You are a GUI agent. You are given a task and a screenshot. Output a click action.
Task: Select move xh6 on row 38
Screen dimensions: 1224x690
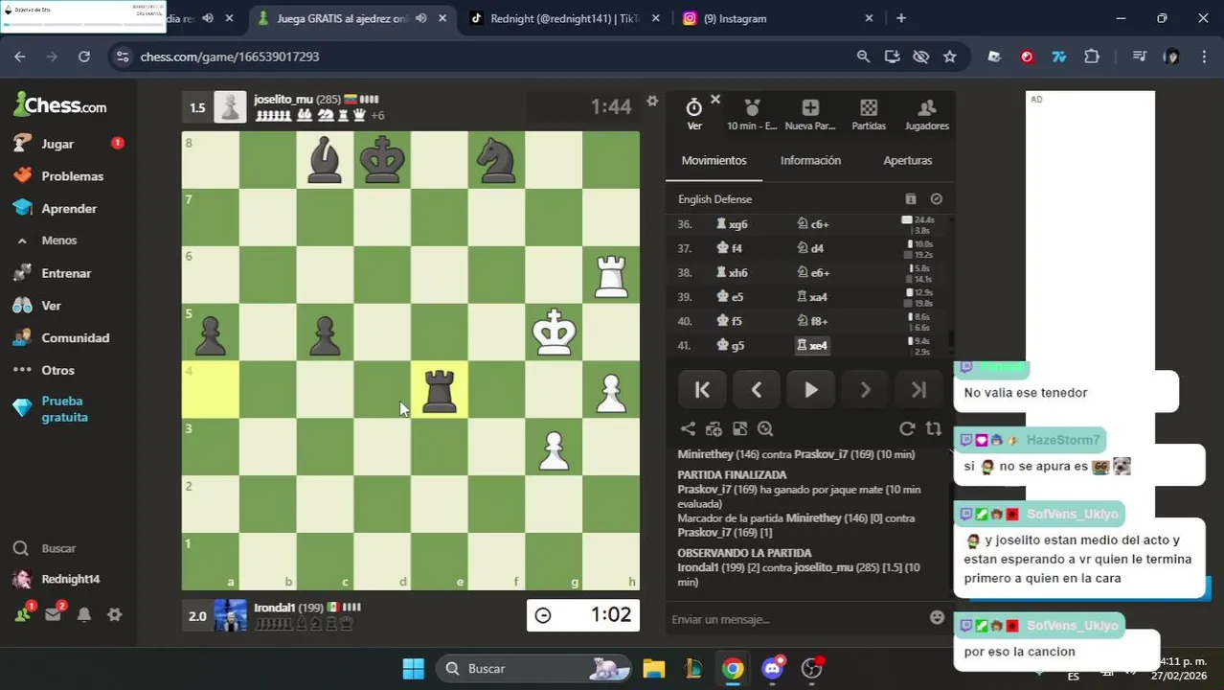[732, 273]
